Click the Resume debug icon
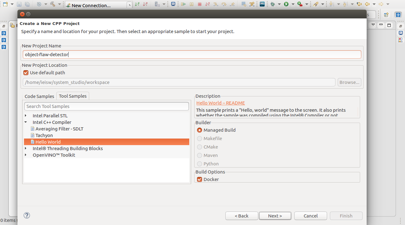Screen dimensions: 405x225 coord(184,4)
